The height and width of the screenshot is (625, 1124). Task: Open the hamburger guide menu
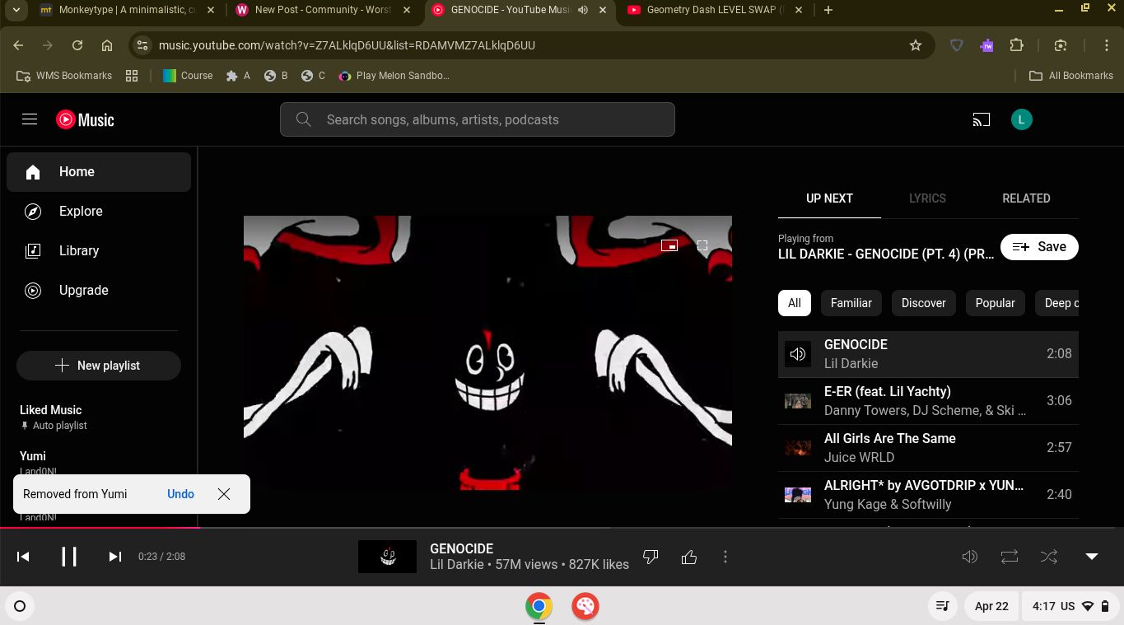coord(30,119)
